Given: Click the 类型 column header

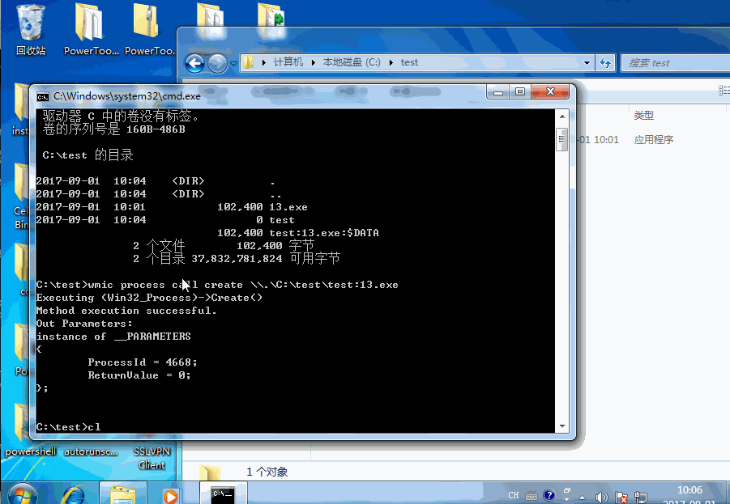Looking at the screenshot, I should point(643,116).
